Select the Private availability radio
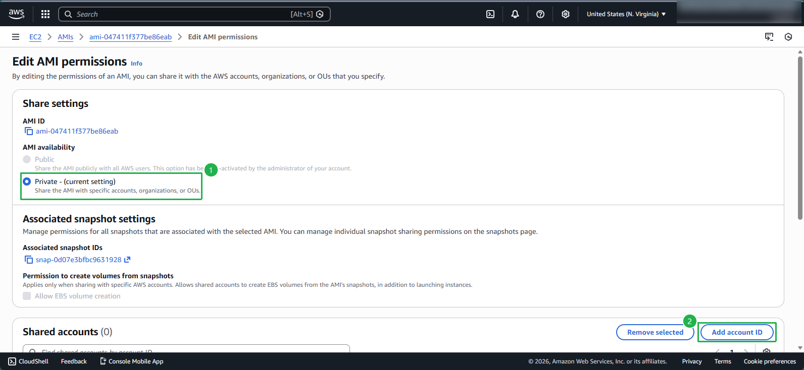The image size is (804, 370). [27, 181]
